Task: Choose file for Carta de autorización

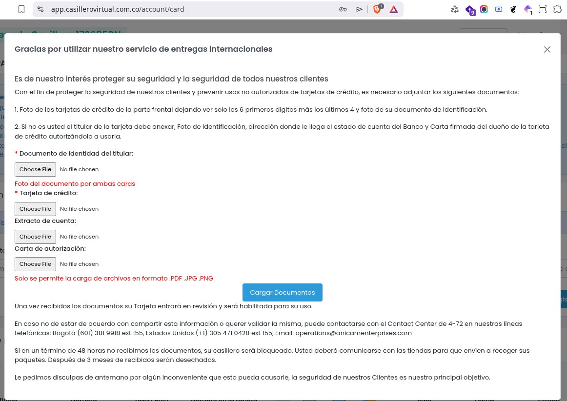Action: click(36, 264)
